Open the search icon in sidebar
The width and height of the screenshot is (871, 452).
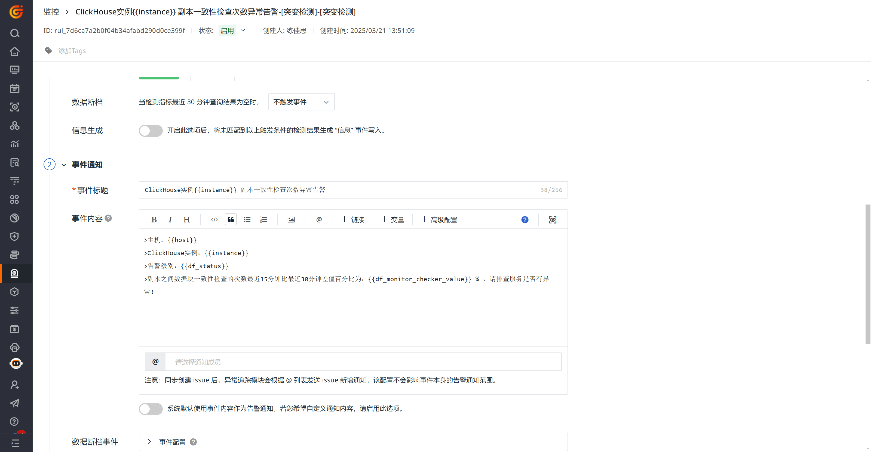click(x=14, y=33)
